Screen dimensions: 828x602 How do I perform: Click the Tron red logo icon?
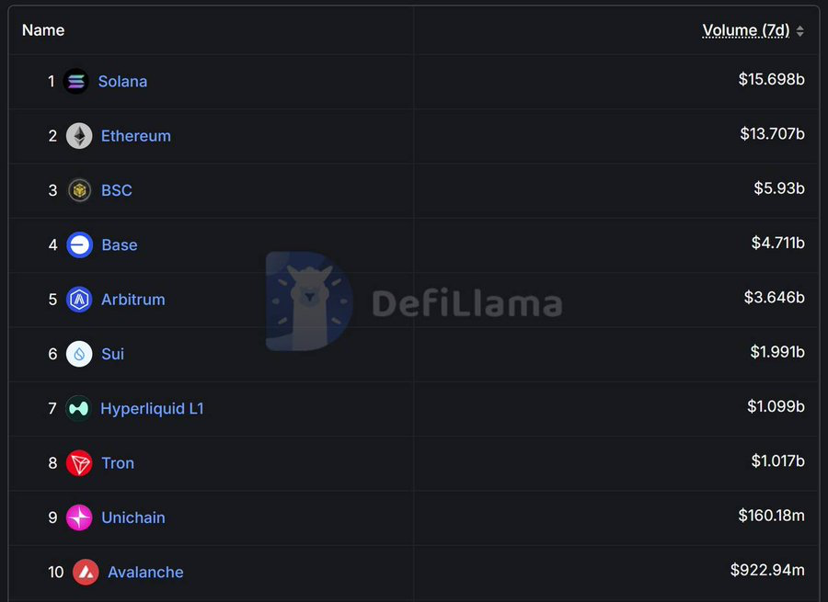tap(79, 462)
